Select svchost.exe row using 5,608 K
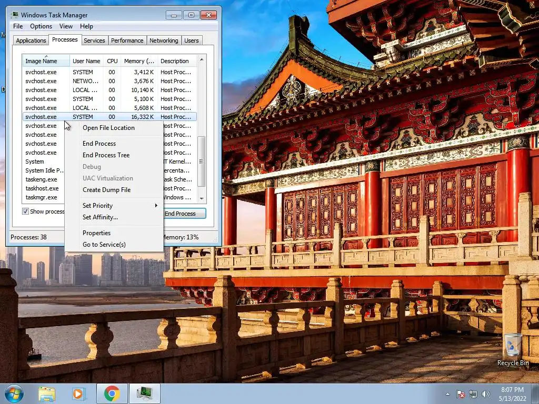539x404 pixels. coord(109,108)
